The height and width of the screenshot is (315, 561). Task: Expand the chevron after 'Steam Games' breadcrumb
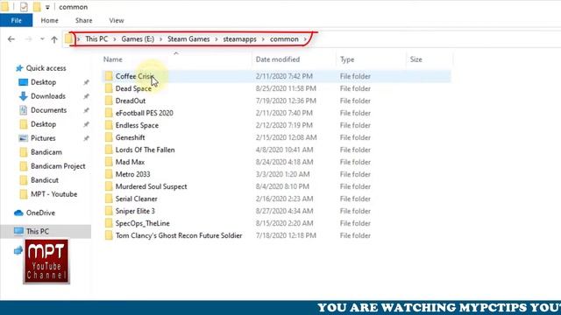coord(217,39)
